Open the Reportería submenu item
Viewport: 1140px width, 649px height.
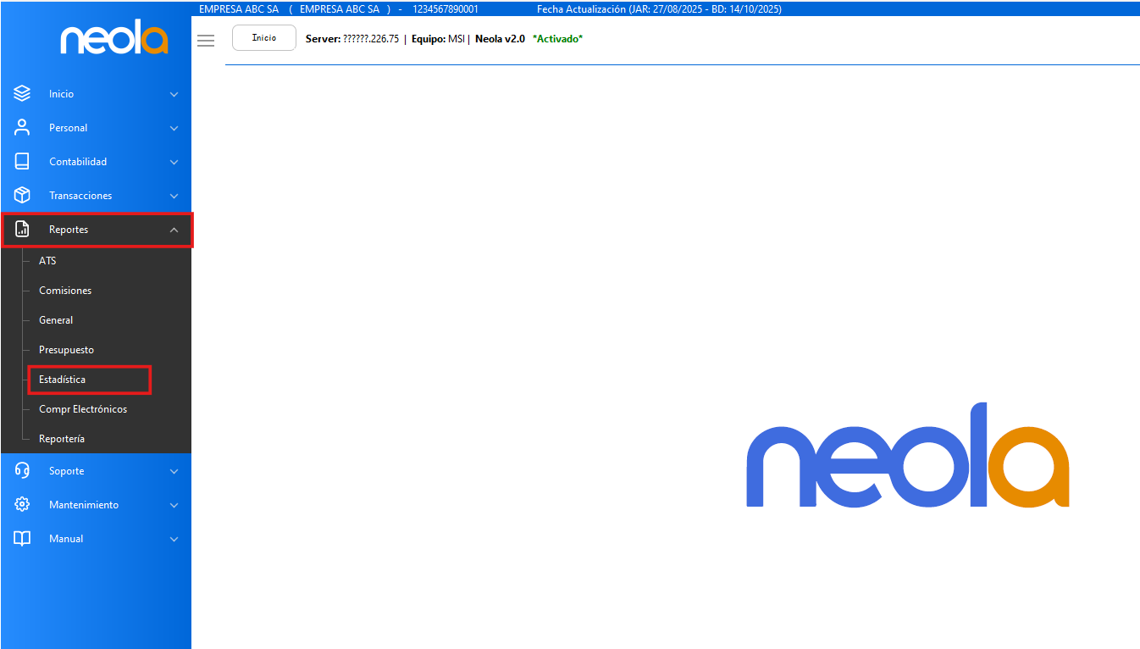pyautogui.click(x=62, y=439)
